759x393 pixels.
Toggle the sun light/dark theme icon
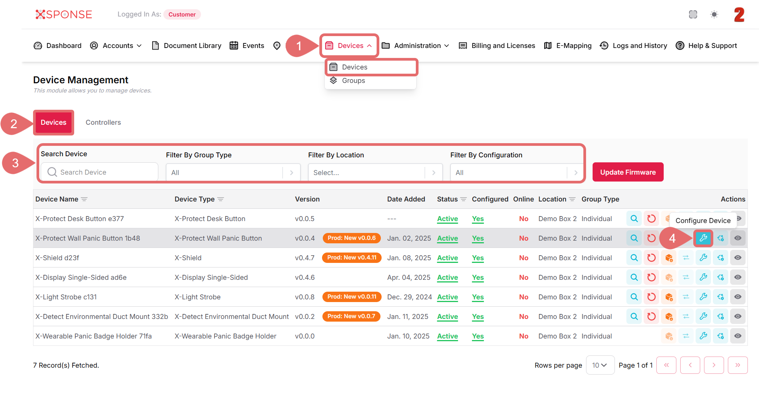tap(714, 15)
